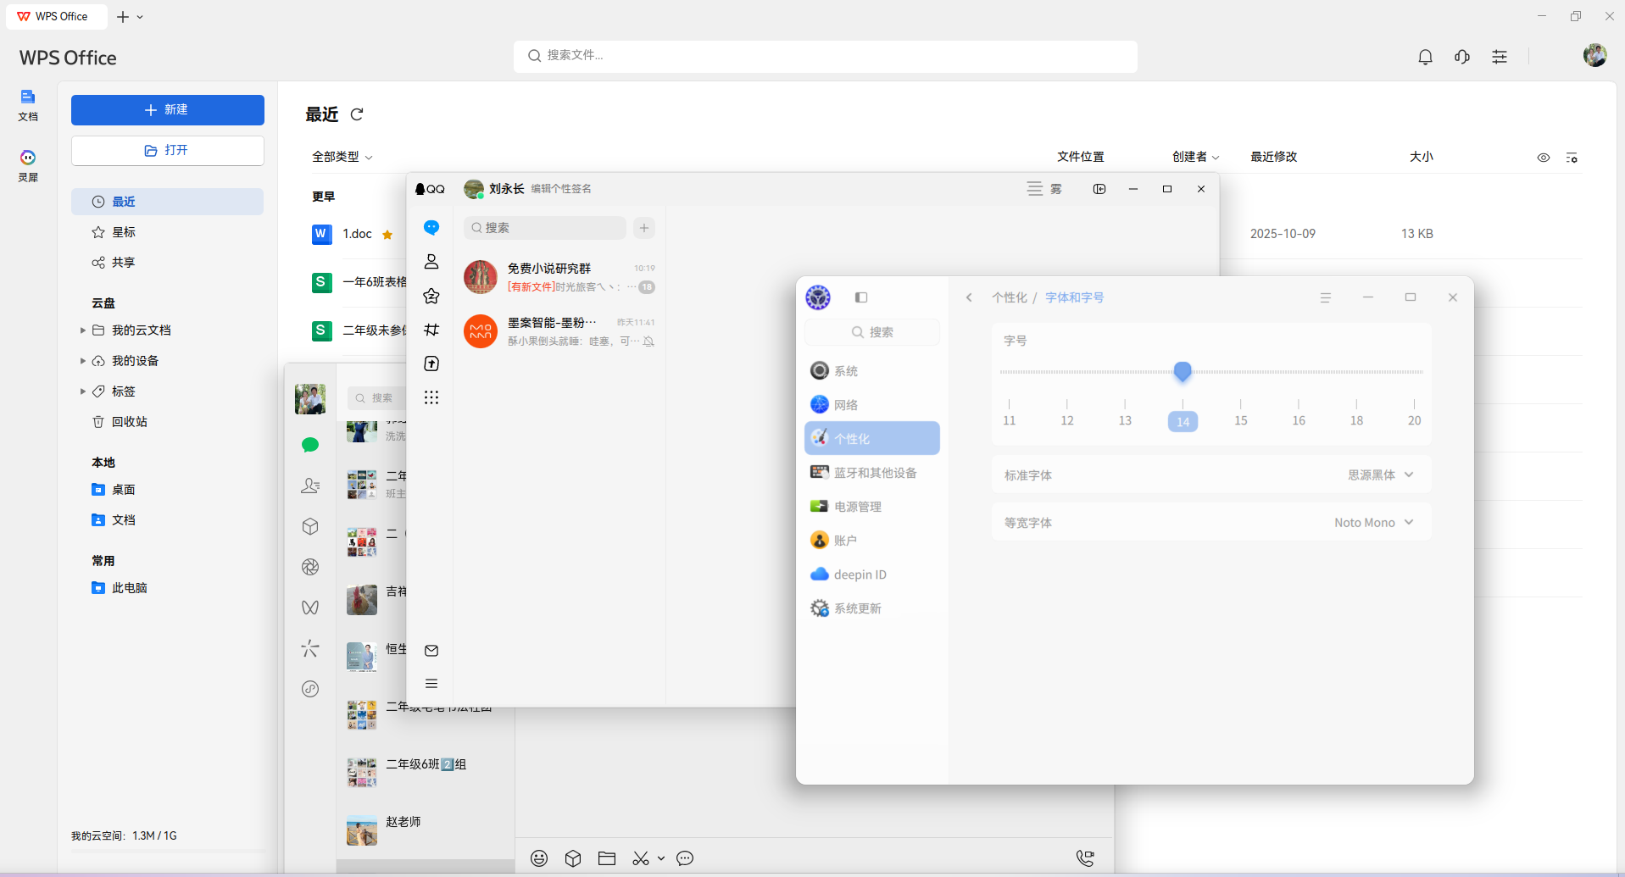Open 系统 in settings sidebar
1625x877 pixels.
click(871, 371)
